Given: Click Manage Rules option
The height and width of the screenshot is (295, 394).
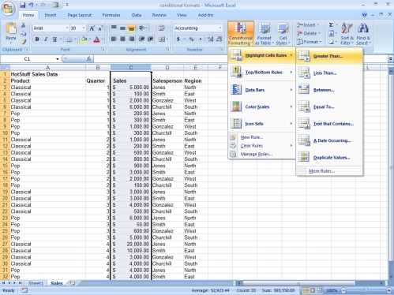Looking at the screenshot, I should pos(257,154).
